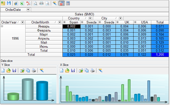Collapse the 1996 year row

(2, 26)
